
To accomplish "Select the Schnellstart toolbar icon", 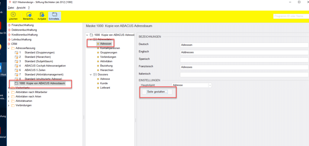I will pyautogui.click(x=55, y=16).
